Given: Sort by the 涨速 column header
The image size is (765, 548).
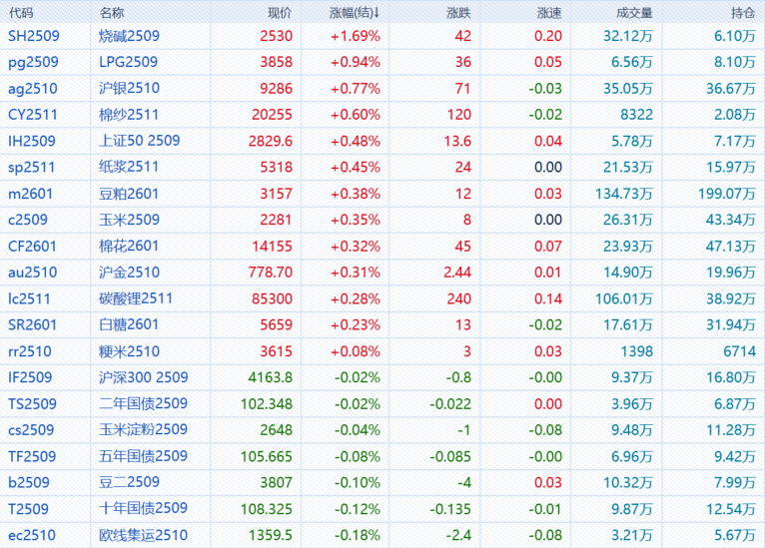Looking at the screenshot, I should tap(548, 13).
